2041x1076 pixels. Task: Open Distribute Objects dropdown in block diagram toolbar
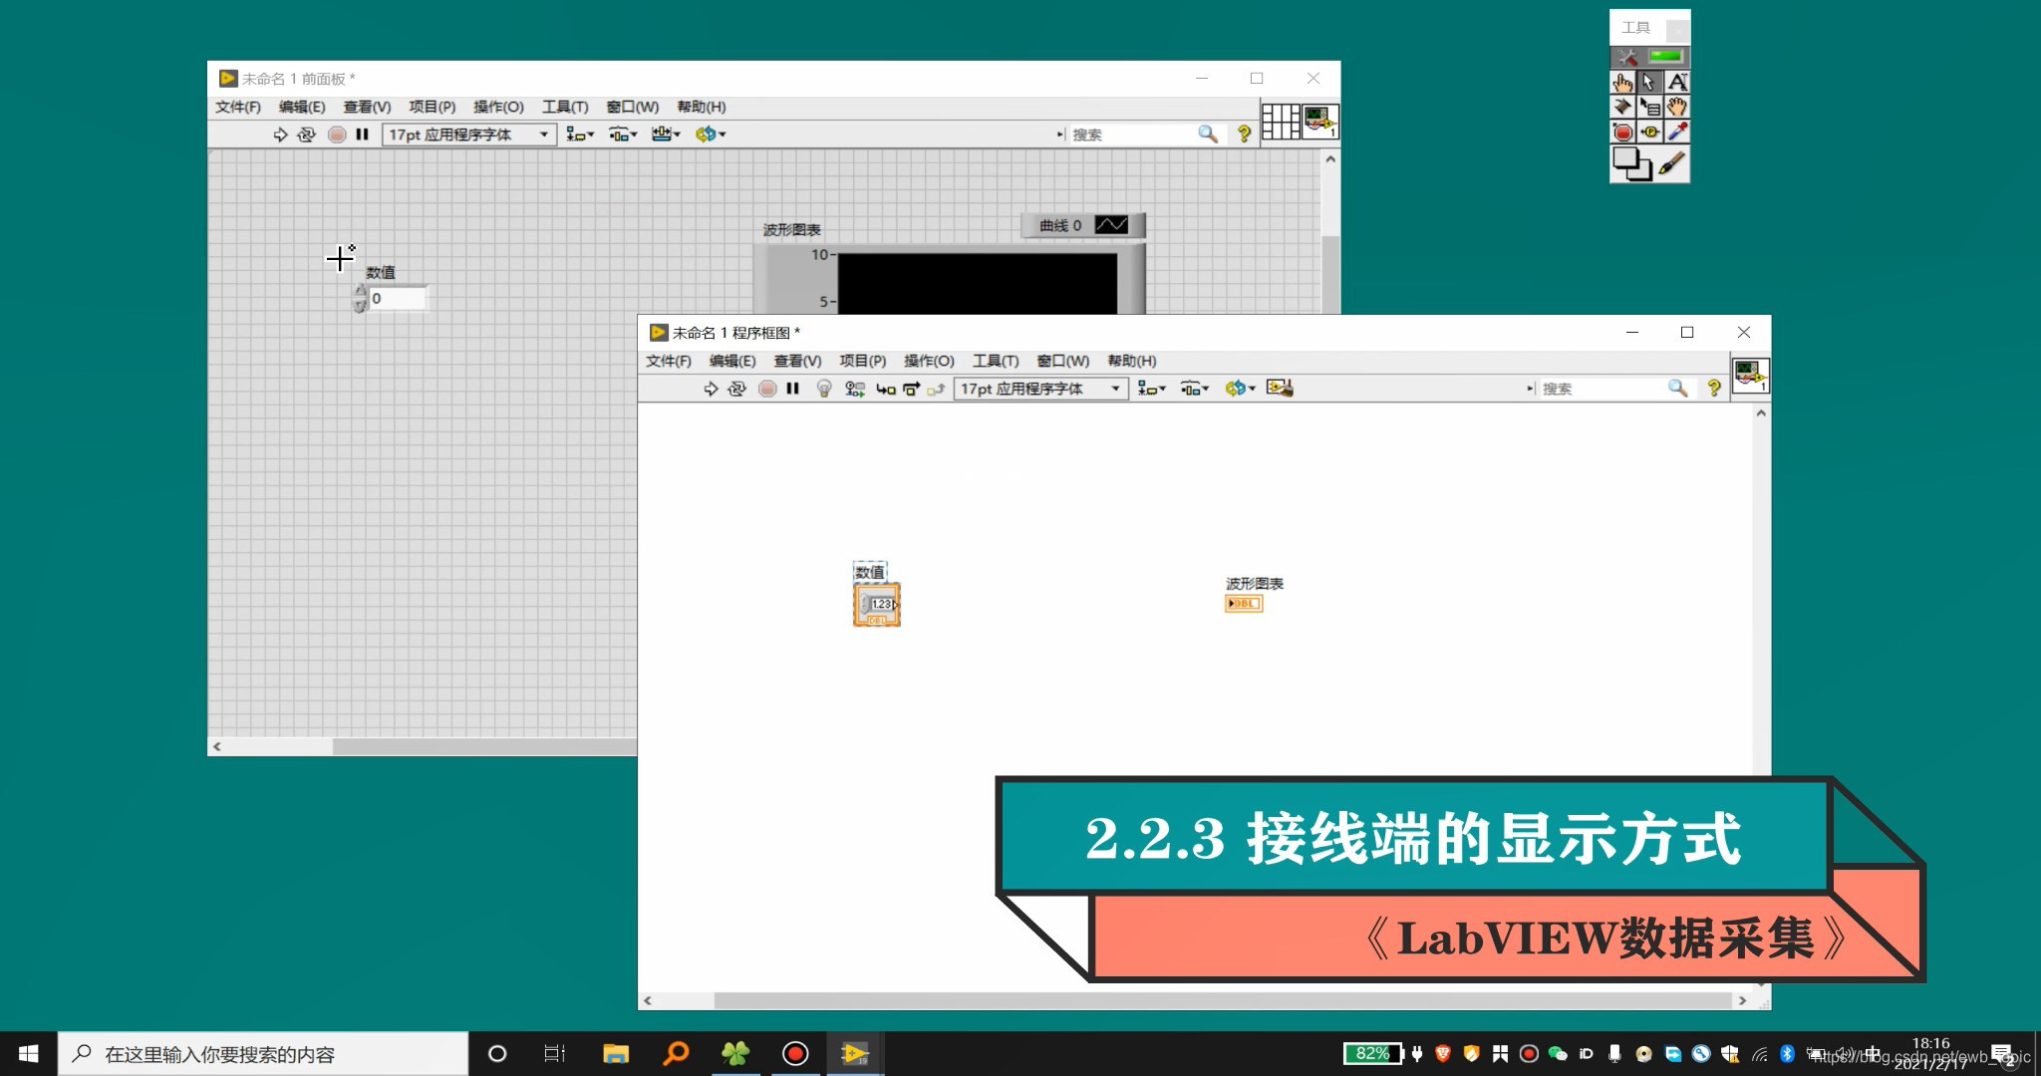click(1194, 389)
